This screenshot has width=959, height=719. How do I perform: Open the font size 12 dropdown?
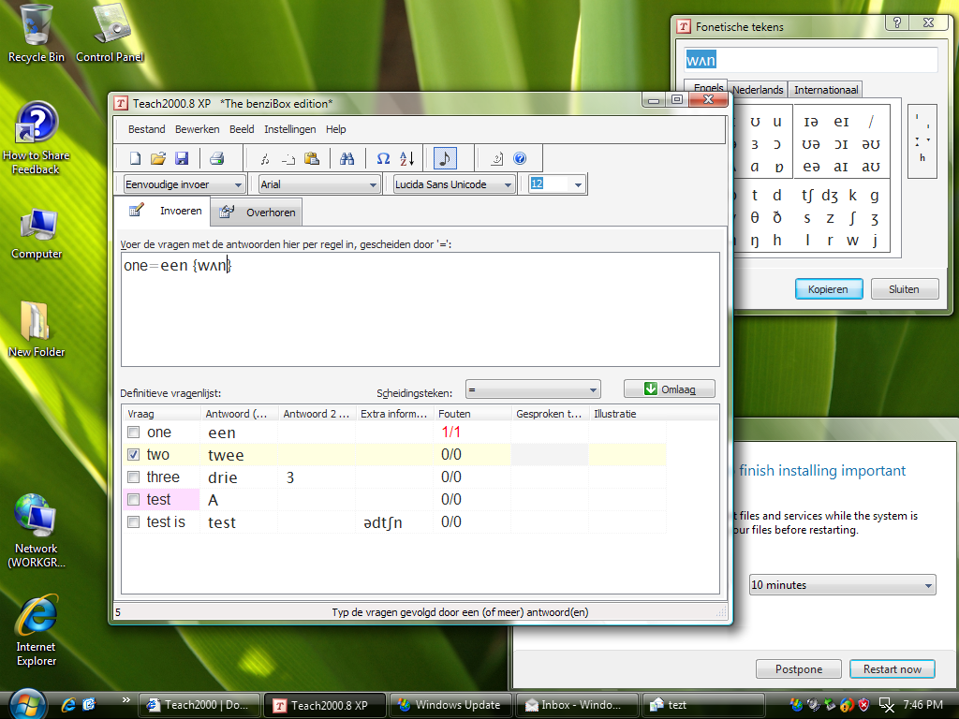point(557,184)
